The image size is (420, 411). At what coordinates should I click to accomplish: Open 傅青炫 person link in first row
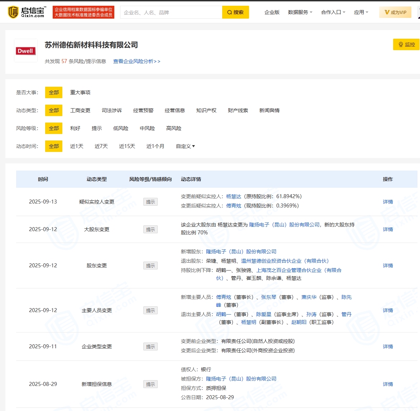point(234,206)
